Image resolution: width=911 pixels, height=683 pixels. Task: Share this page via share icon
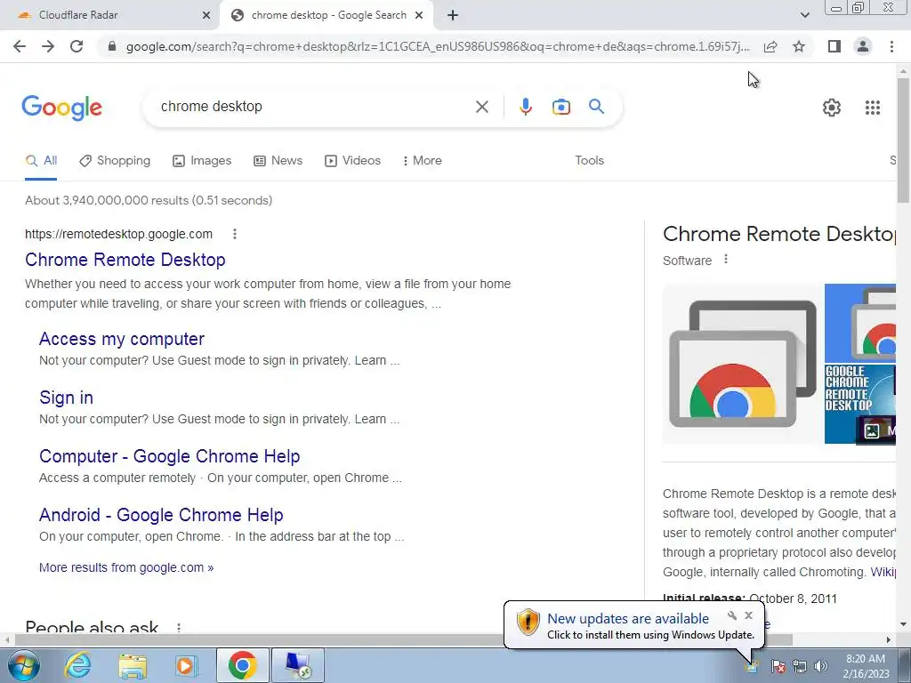point(770,46)
